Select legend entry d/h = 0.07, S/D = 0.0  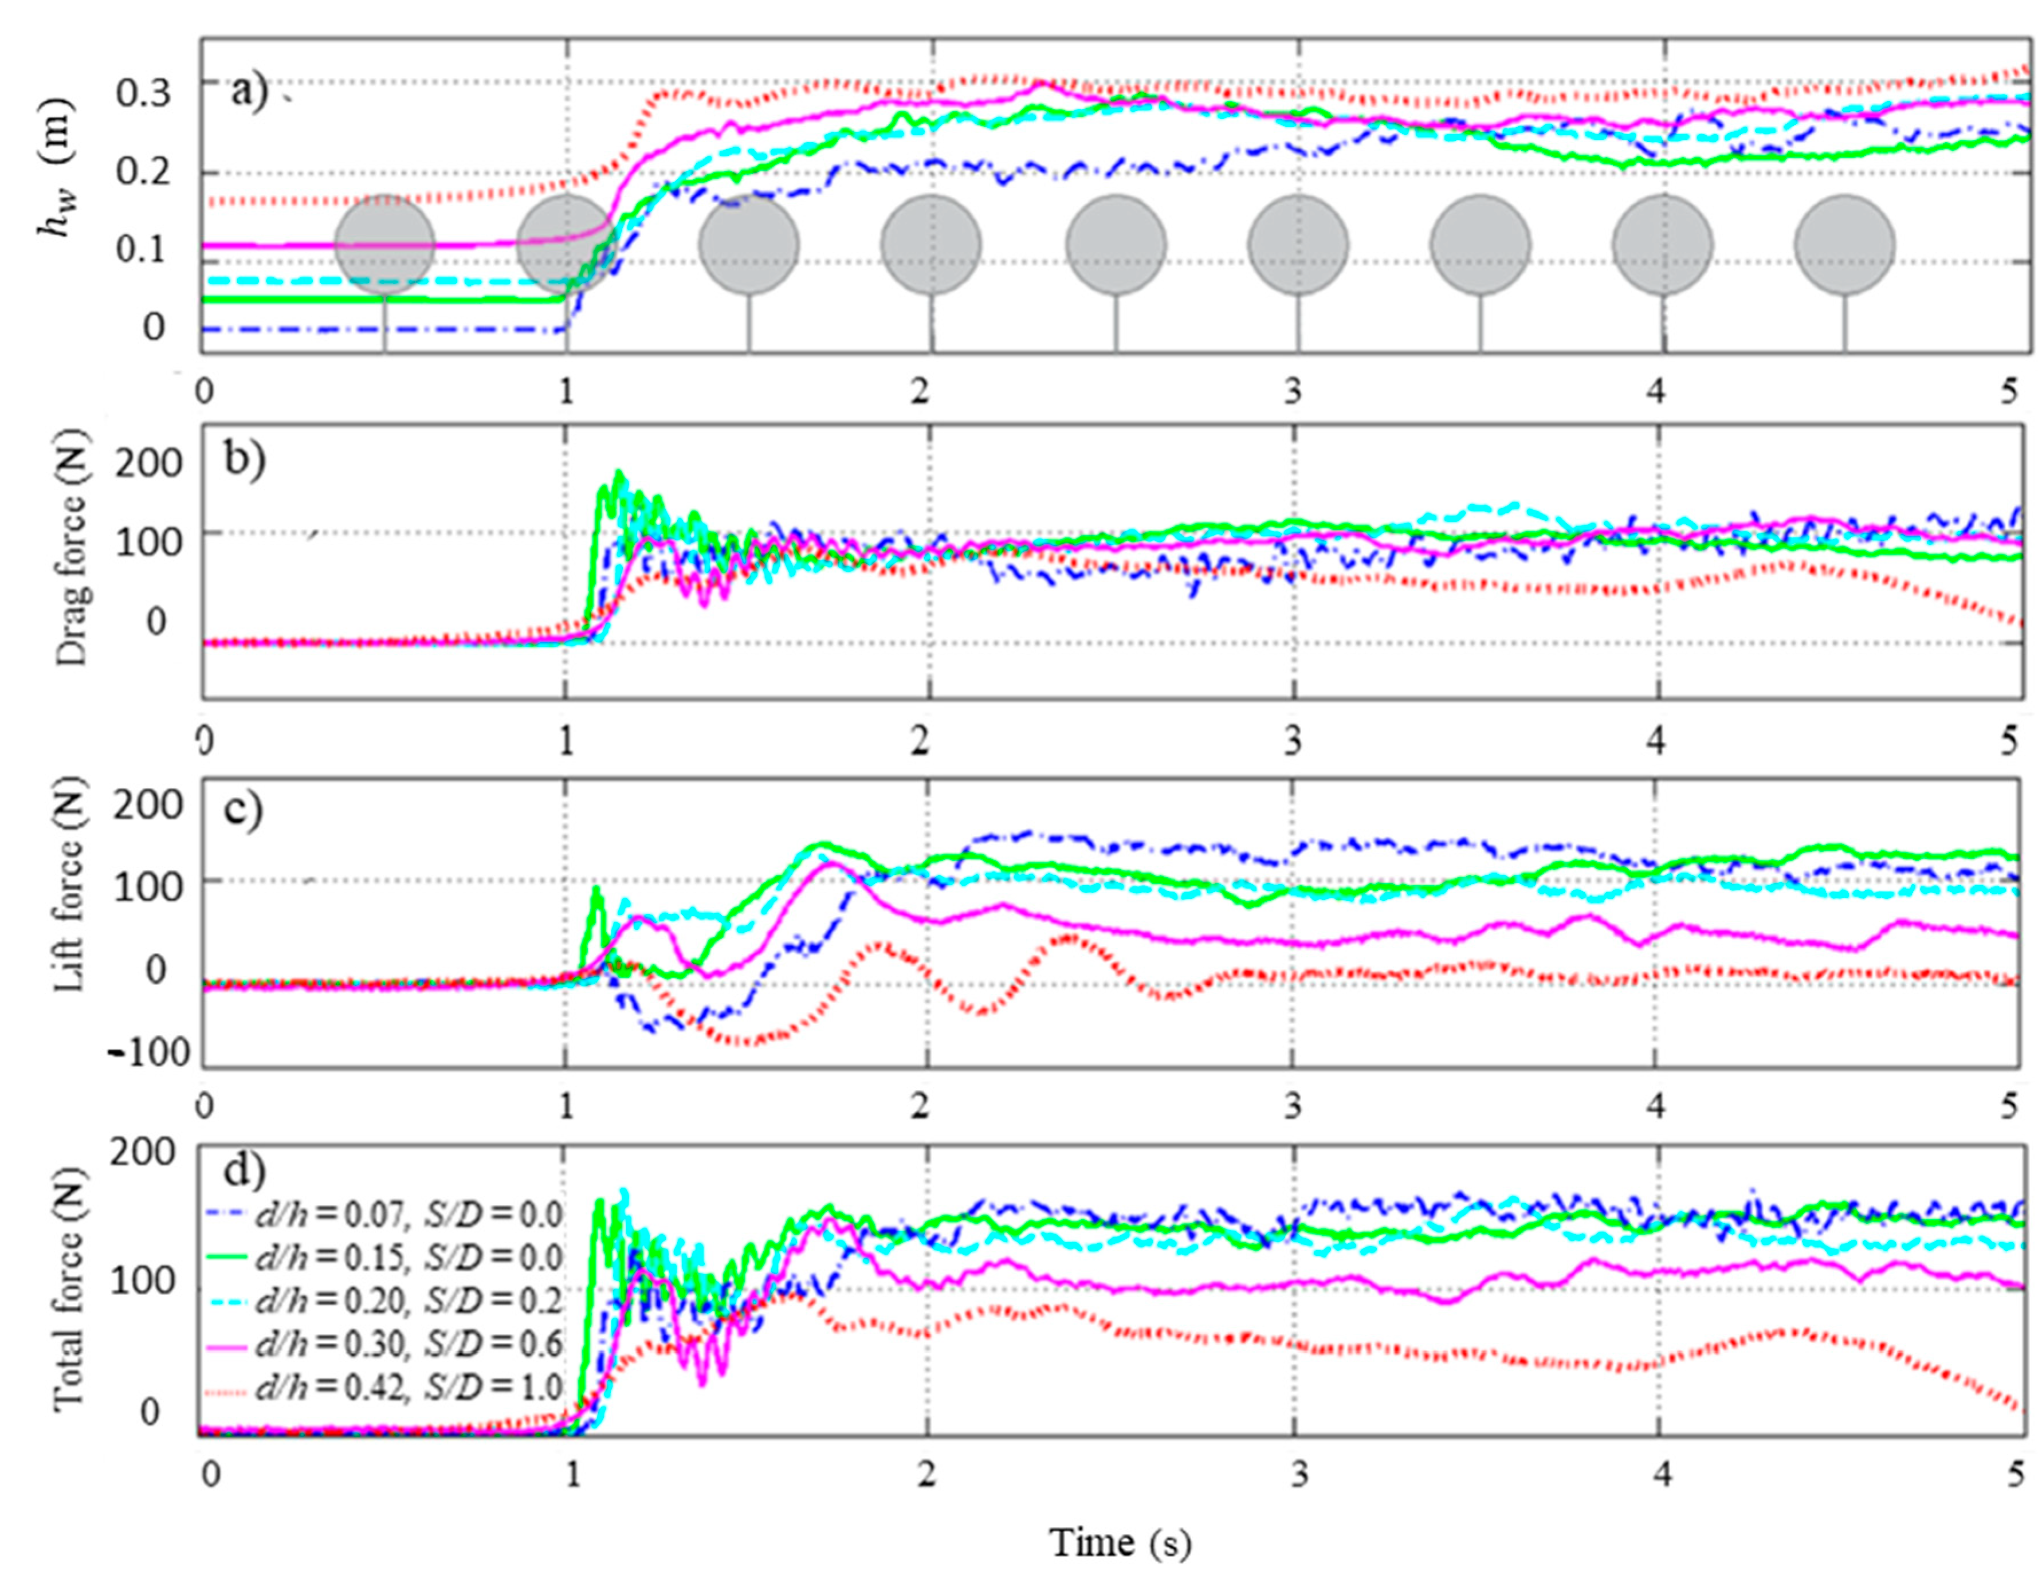[409, 1214]
